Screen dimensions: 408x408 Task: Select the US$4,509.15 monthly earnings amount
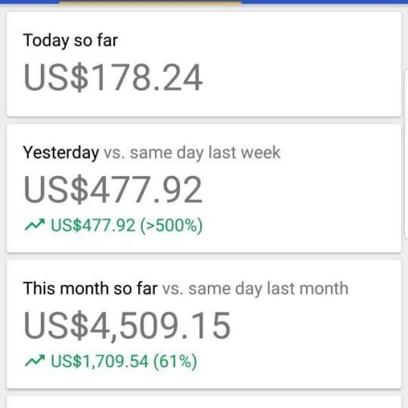(127, 326)
